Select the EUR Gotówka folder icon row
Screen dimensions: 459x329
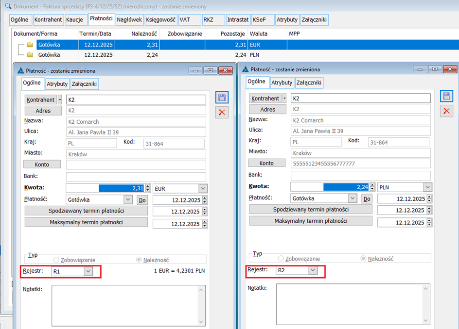[x=30, y=45]
